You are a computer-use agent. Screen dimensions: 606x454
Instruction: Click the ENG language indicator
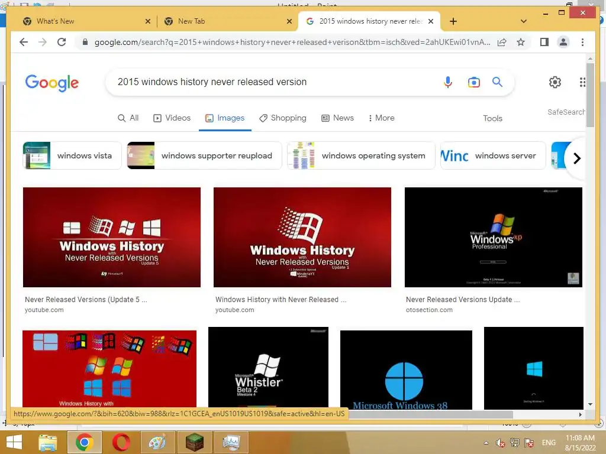click(549, 443)
